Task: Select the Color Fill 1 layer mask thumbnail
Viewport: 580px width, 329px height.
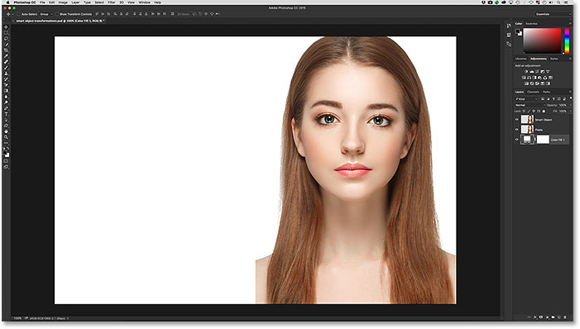Action: [543, 140]
